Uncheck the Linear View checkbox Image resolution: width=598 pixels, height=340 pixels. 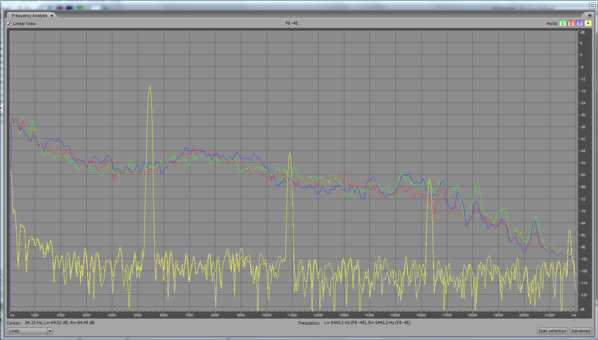[x=9, y=24]
